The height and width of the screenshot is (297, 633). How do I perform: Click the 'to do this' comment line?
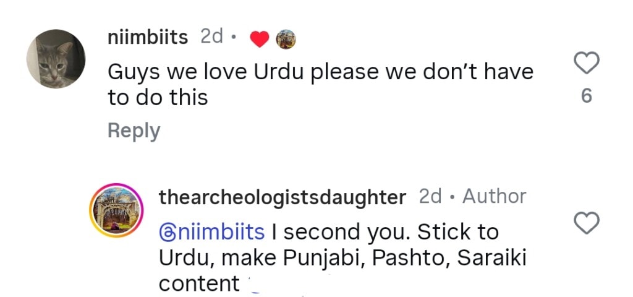(x=158, y=97)
